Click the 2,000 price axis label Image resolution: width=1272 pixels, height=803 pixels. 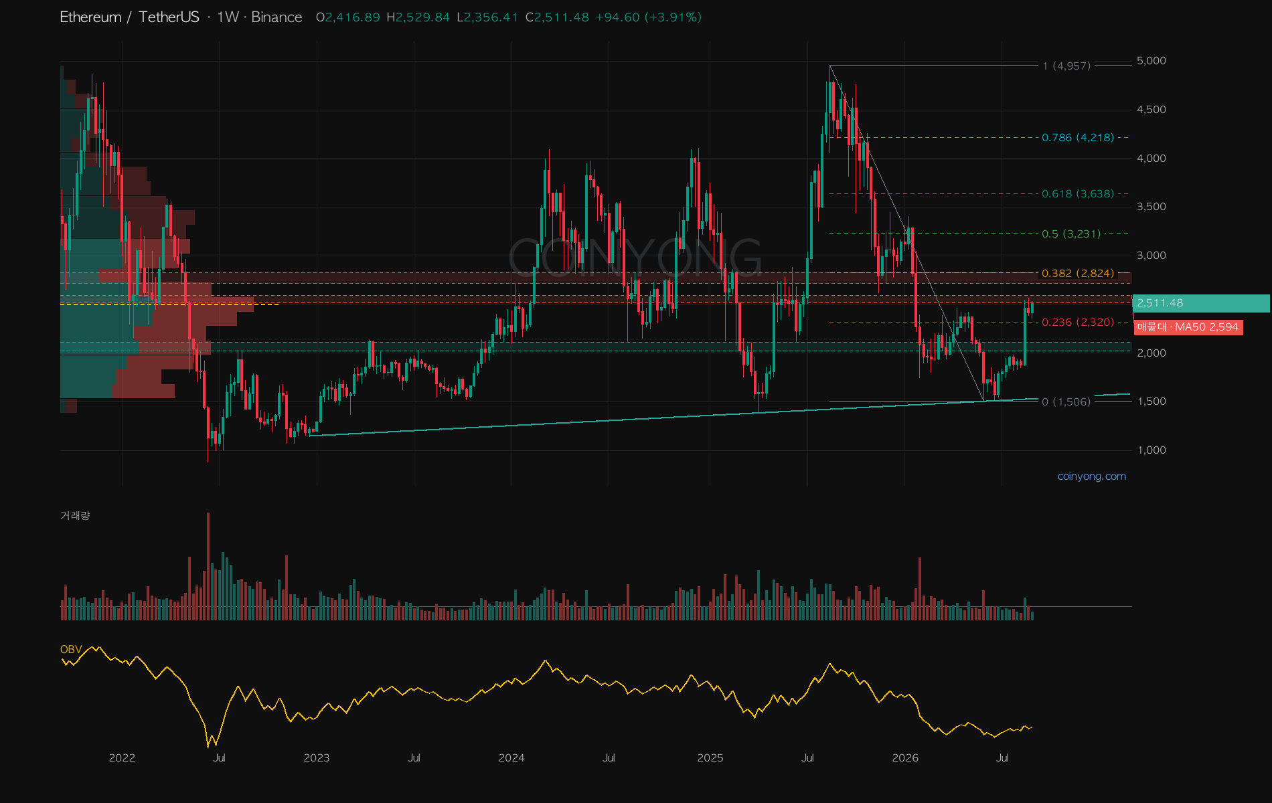click(1151, 353)
